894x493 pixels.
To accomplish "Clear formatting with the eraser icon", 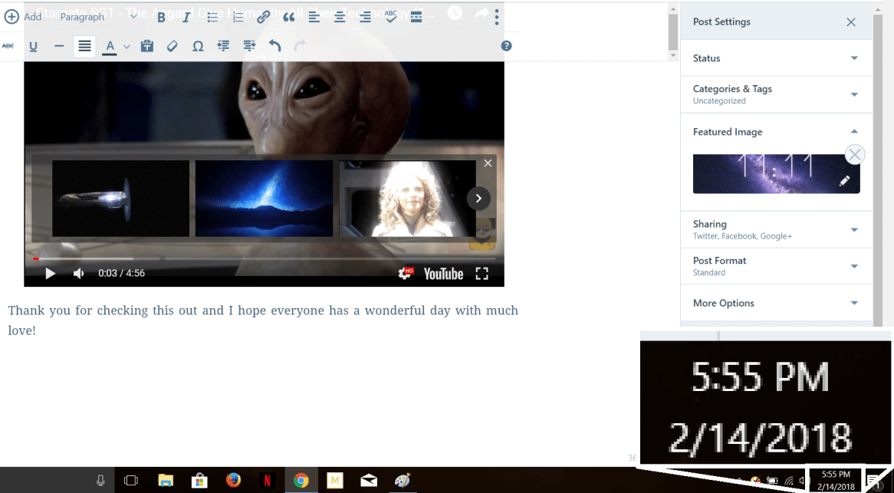I will (172, 46).
